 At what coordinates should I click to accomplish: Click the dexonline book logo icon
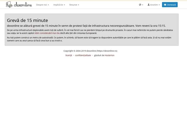pos(9,4)
